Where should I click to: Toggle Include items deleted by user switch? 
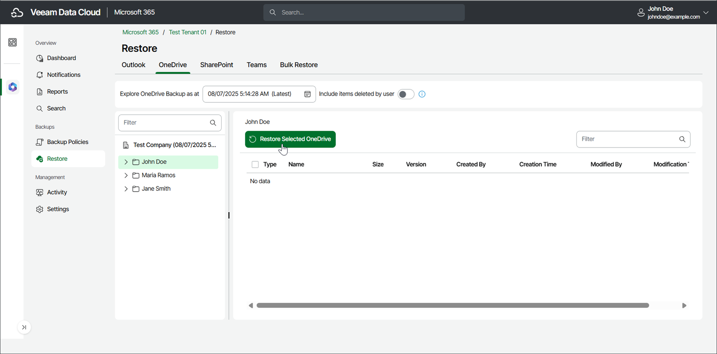point(406,94)
